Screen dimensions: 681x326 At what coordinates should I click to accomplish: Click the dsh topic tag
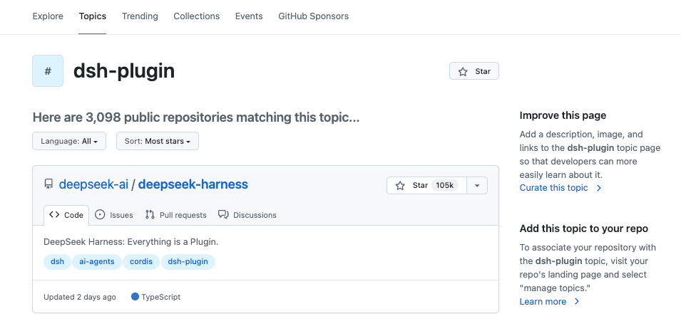pos(57,262)
